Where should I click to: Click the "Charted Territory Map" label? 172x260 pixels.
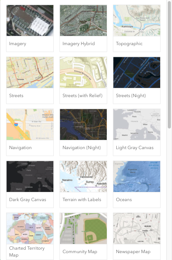[x=27, y=252]
